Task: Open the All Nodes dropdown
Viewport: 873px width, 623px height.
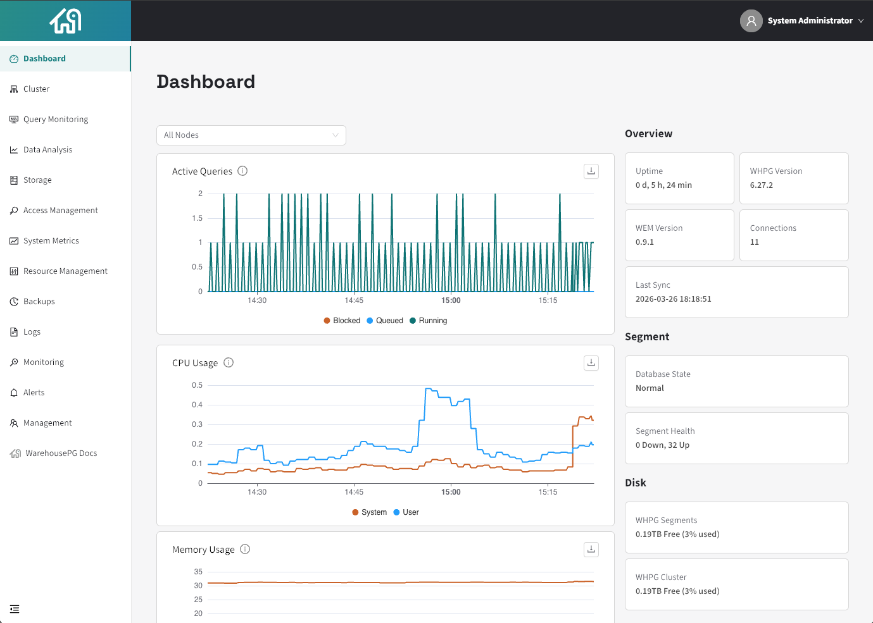Action: 251,135
